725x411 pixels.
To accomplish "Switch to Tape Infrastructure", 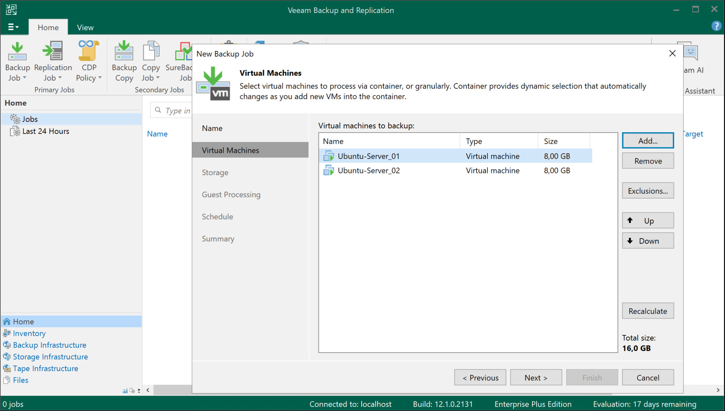I will [45, 368].
